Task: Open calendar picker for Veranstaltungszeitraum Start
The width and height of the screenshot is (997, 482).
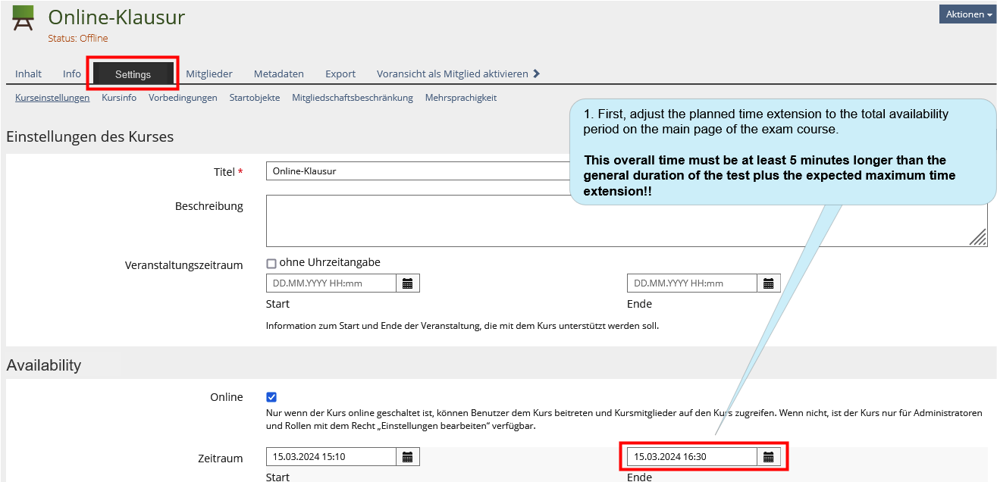Action: click(x=408, y=283)
